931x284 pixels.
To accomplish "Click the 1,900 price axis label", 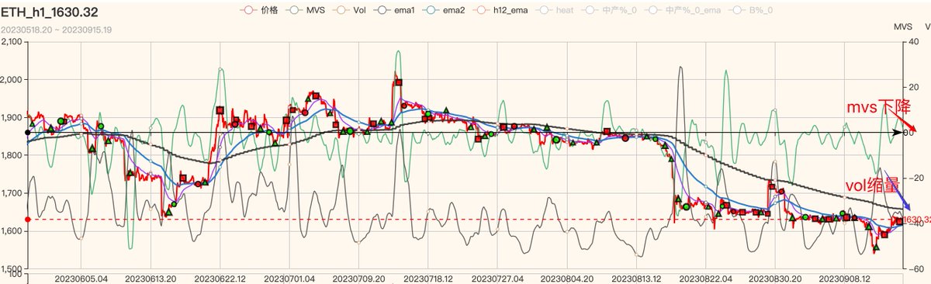I will pos(12,117).
